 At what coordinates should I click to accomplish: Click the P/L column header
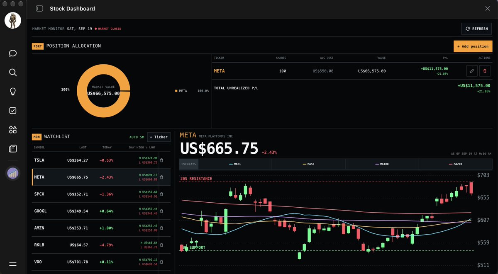[446, 58]
